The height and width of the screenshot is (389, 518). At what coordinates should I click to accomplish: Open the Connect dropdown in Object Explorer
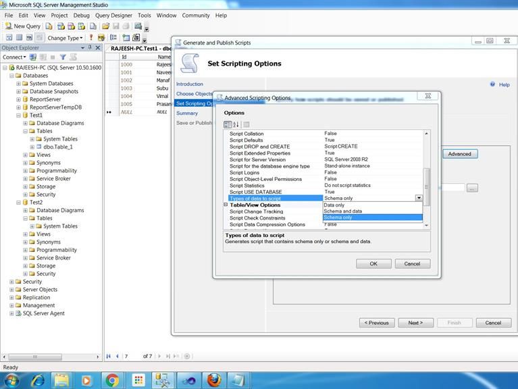[14, 57]
